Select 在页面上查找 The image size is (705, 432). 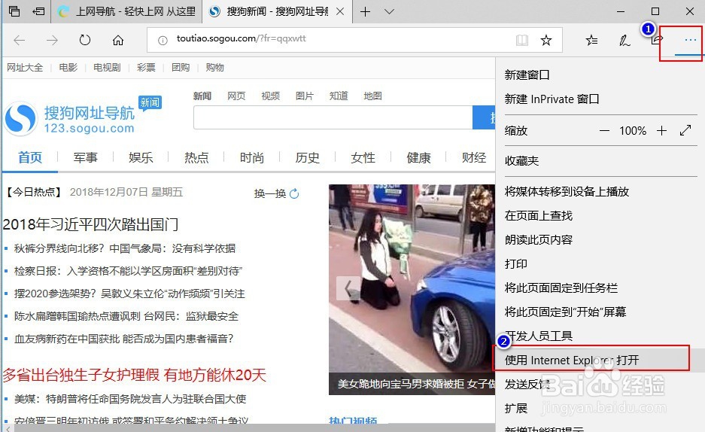[x=538, y=216]
